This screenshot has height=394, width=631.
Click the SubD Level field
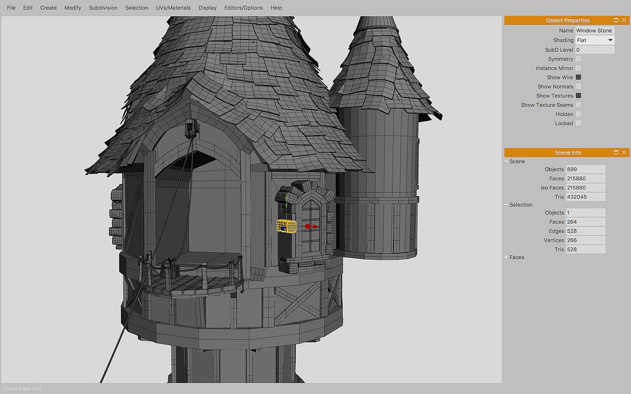pyautogui.click(x=595, y=50)
